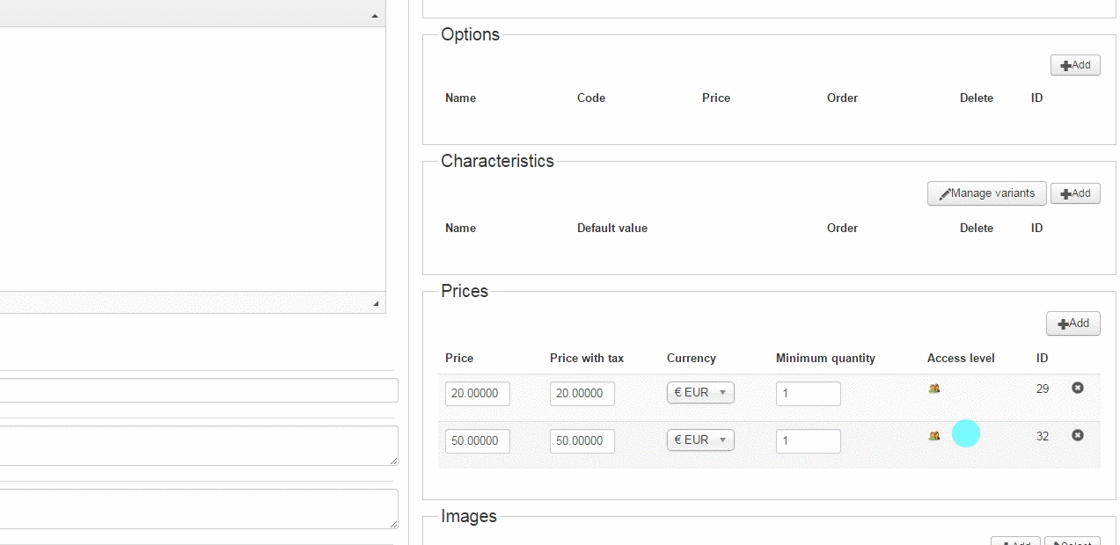Focus minimum quantity field of second price
Screen dimensions: 1120x545
tap(808, 441)
